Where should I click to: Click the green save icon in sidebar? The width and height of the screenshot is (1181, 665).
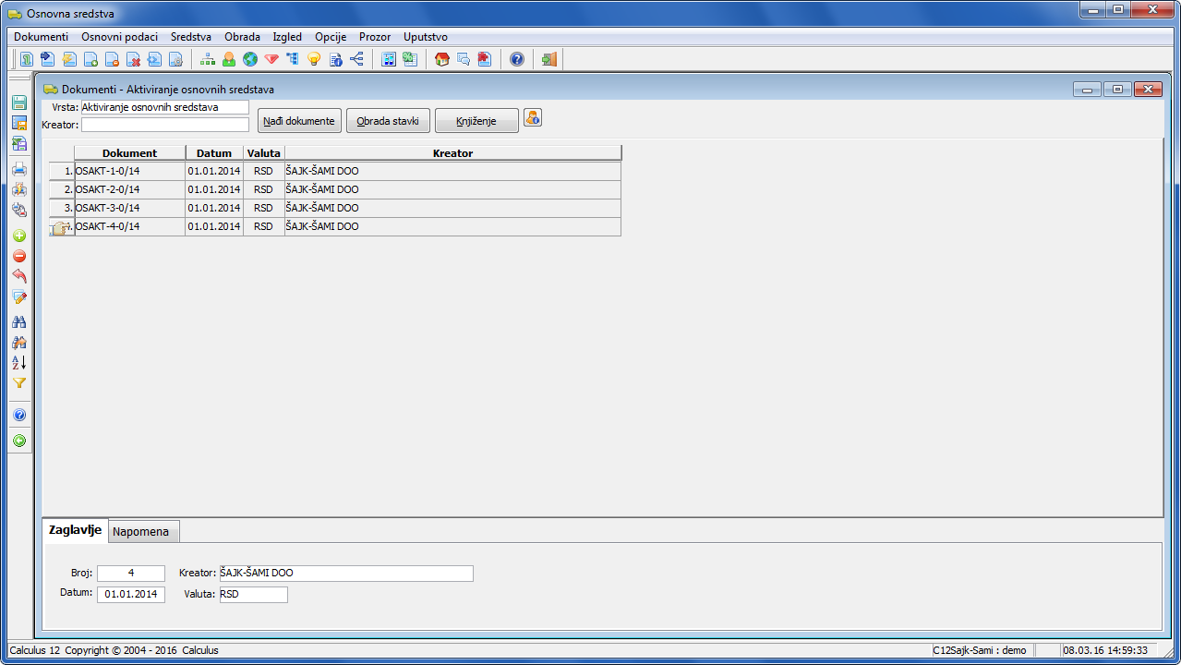[18, 103]
